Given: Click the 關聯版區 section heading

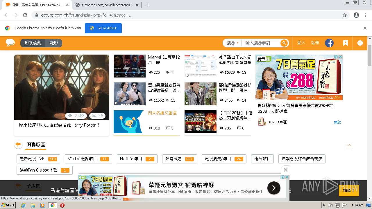Looking at the screenshot, I should click(x=36, y=145).
